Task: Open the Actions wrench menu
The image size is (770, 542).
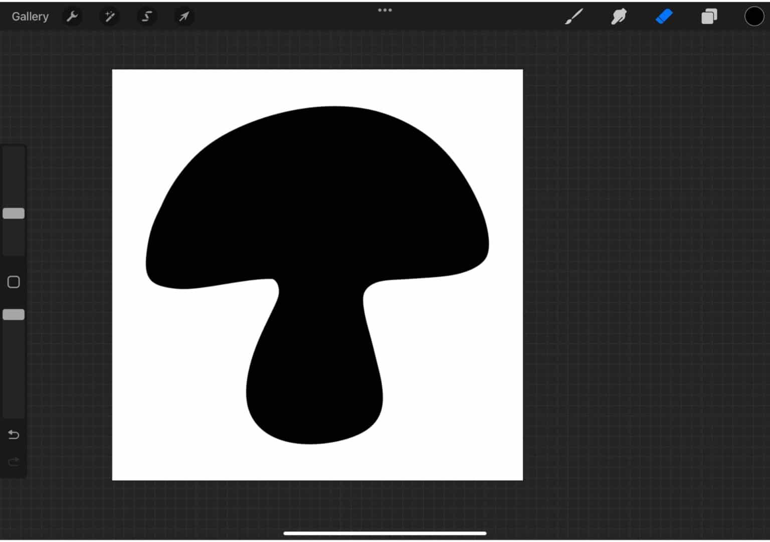Action: (x=72, y=16)
